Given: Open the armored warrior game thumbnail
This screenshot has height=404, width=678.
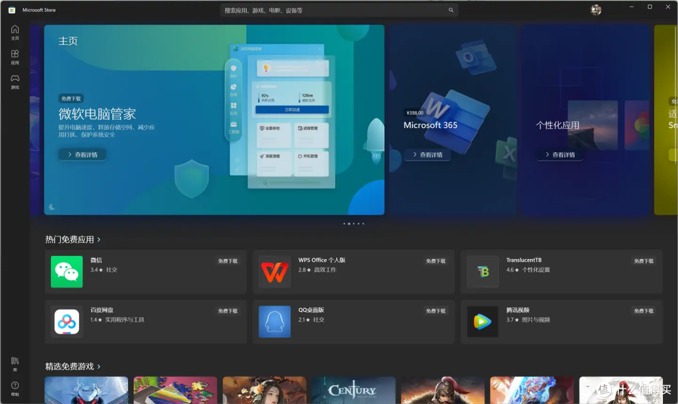Looking at the screenshot, I should click(443, 390).
